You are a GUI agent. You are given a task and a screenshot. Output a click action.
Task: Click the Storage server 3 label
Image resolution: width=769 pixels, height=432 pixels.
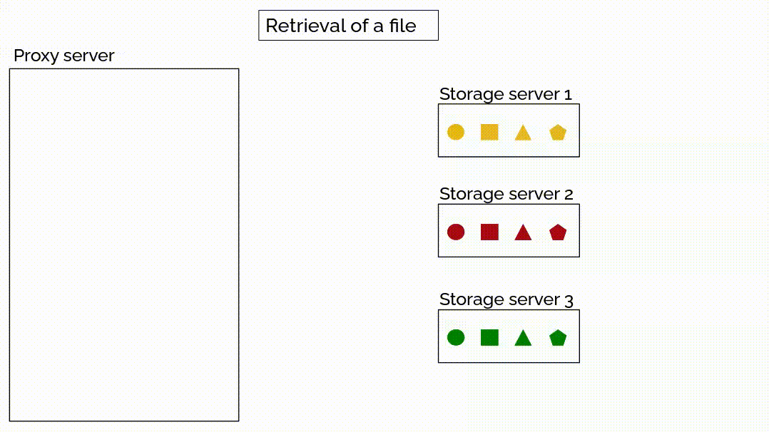coord(506,299)
